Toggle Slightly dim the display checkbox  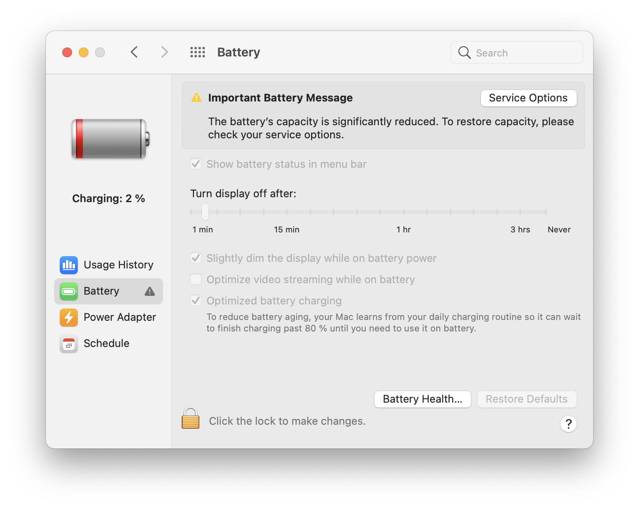coord(196,258)
